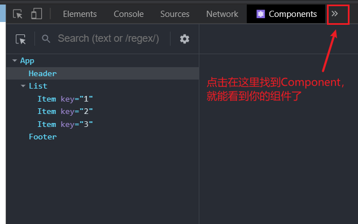Activate the DevTools inspect element picker
Viewport: 358px width, 224px height.
(18, 14)
